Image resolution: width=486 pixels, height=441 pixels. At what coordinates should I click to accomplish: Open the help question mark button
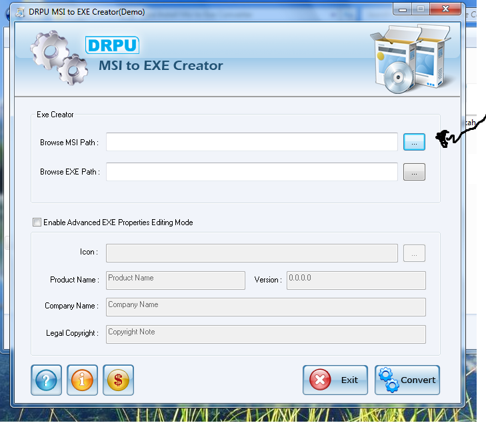click(46, 380)
